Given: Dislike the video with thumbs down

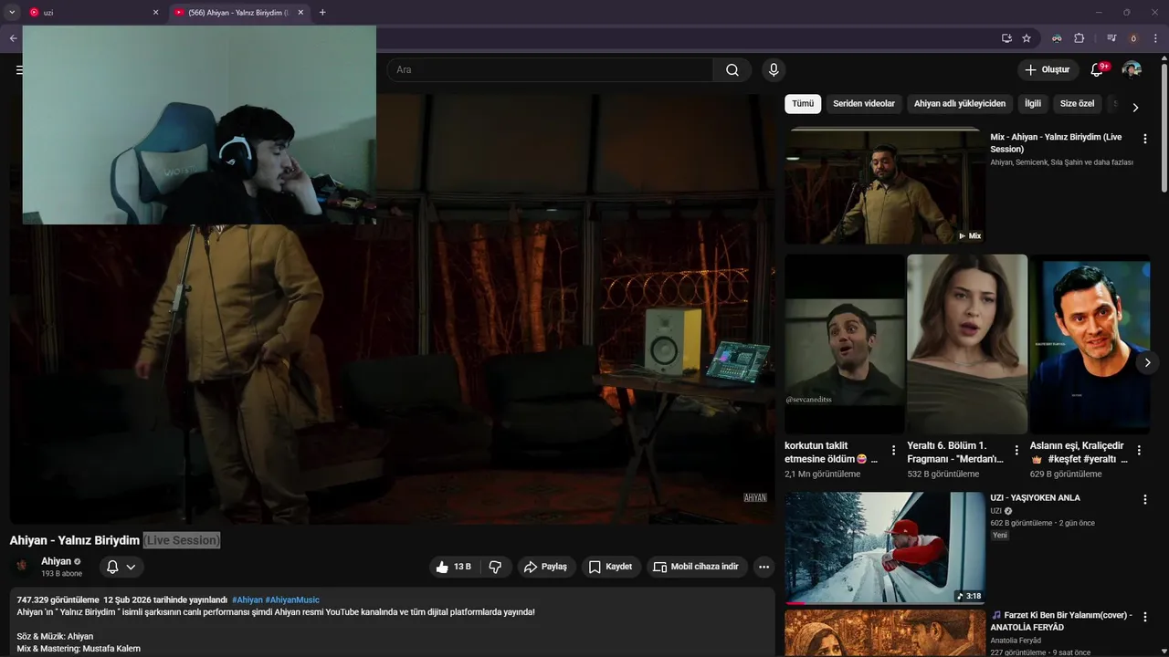Looking at the screenshot, I should (x=496, y=567).
